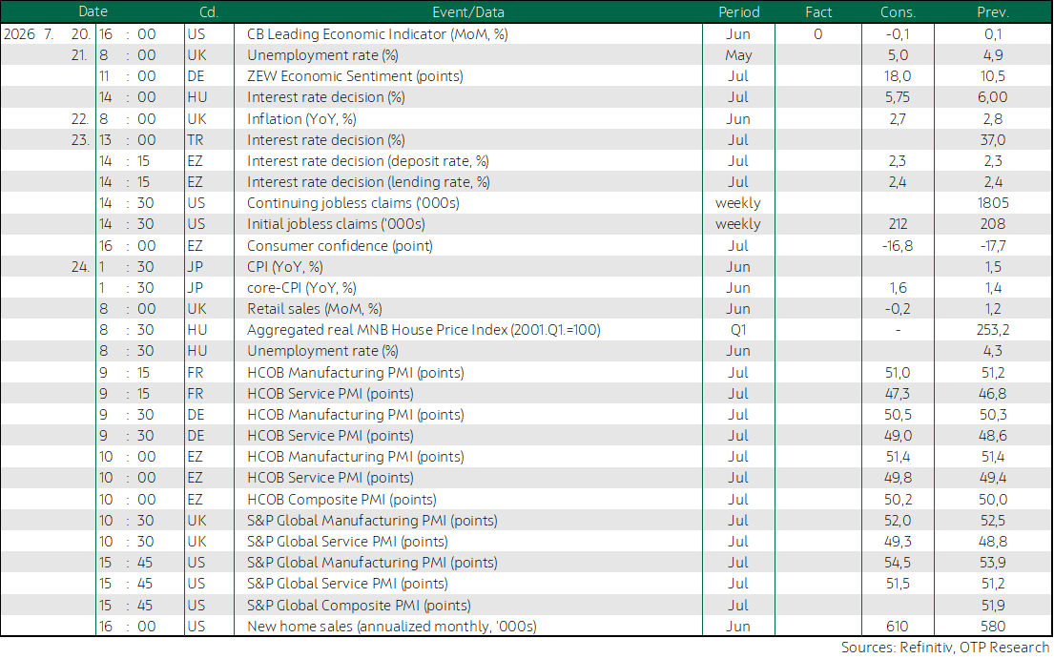The image size is (1054, 659).
Task: Select CB Leading Economic Indicator row
Action: pos(527,34)
